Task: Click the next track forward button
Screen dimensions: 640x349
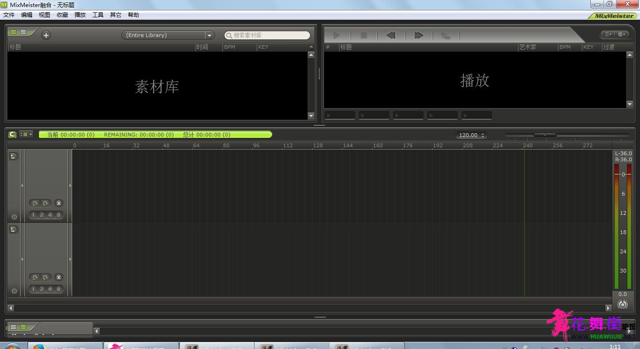Action: point(419,35)
